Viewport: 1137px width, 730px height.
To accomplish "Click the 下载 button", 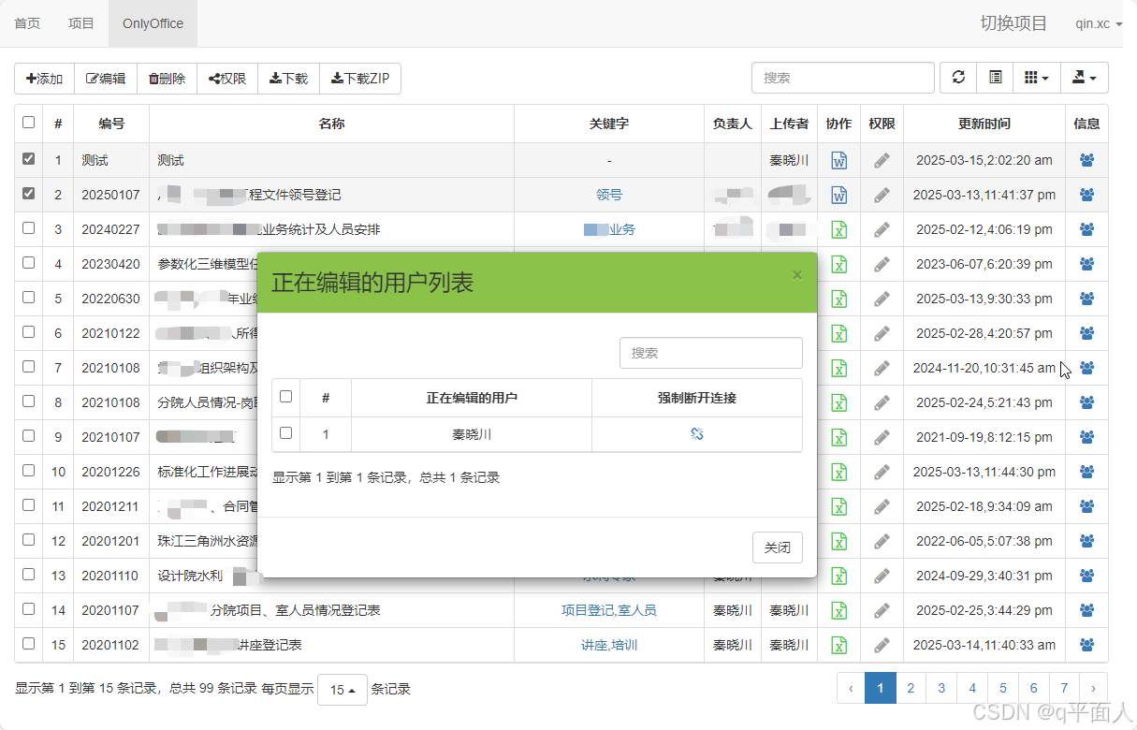I will click(x=289, y=79).
